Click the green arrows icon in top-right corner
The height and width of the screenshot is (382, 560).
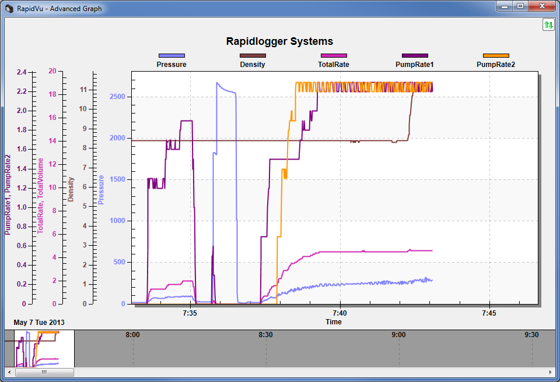(548, 24)
